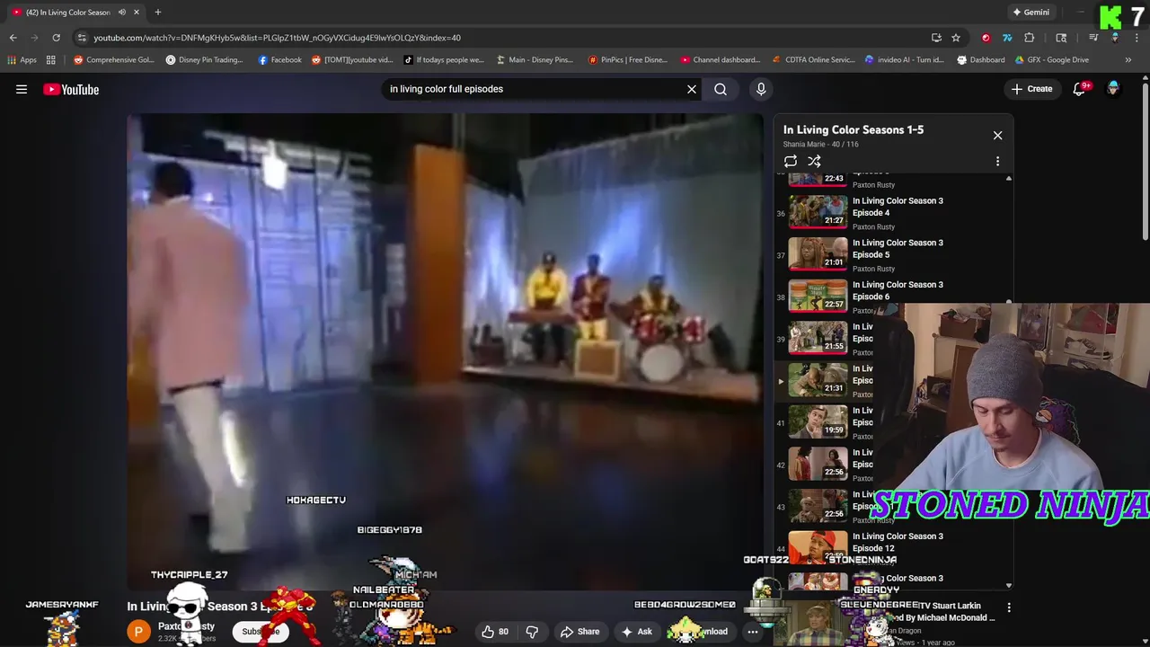This screenshot has height=647, width=1150.
Task: Open a new browser tab
Action: (158, 13)
